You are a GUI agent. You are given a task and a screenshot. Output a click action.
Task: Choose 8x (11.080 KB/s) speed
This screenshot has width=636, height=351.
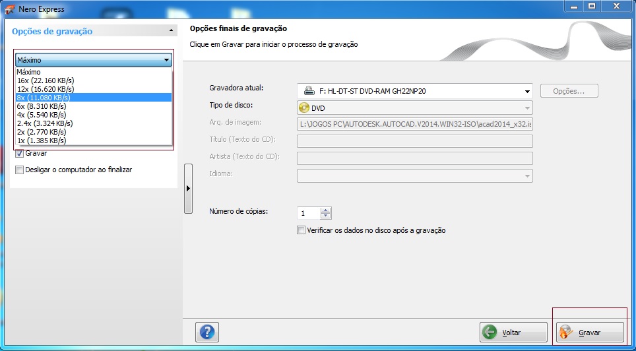click(94, 98)
